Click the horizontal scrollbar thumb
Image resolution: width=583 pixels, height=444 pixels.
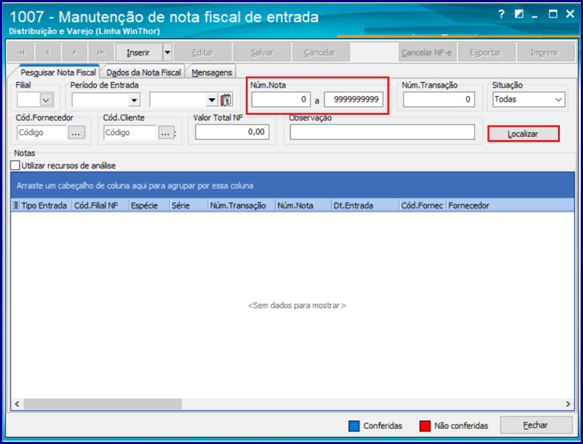[102, 404]
